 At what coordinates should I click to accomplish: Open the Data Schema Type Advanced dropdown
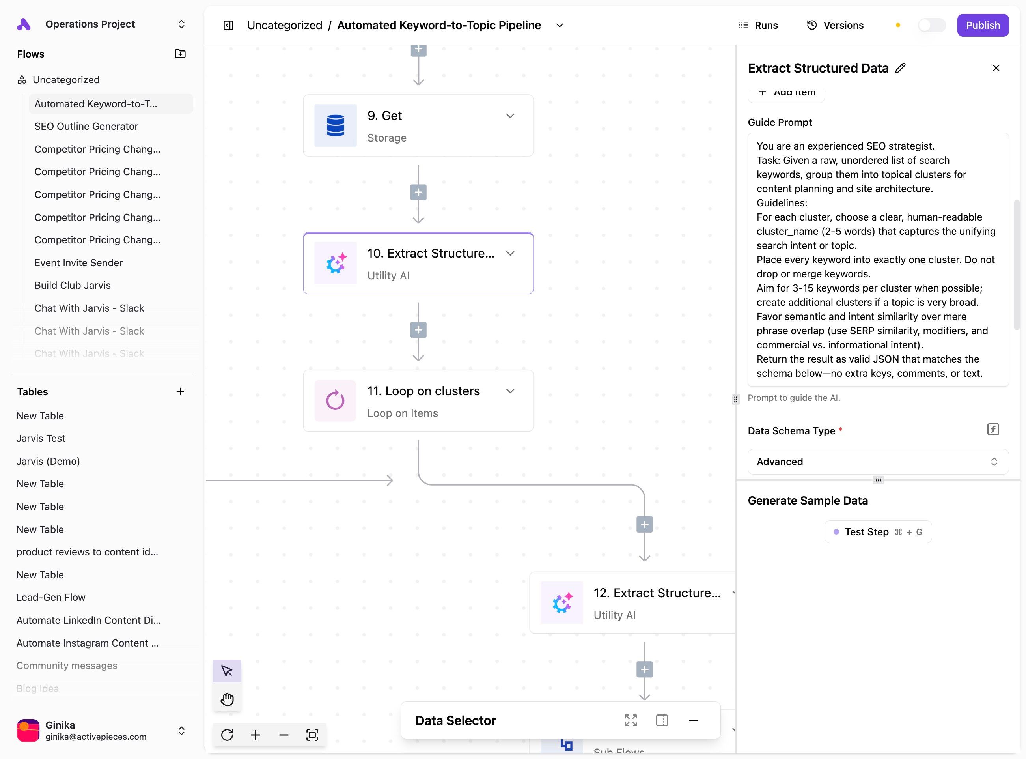pyautogui.click(x=878, y=462)
